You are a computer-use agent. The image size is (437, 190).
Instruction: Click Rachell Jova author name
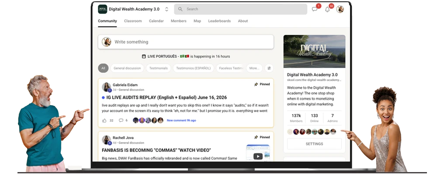(123, 137)
